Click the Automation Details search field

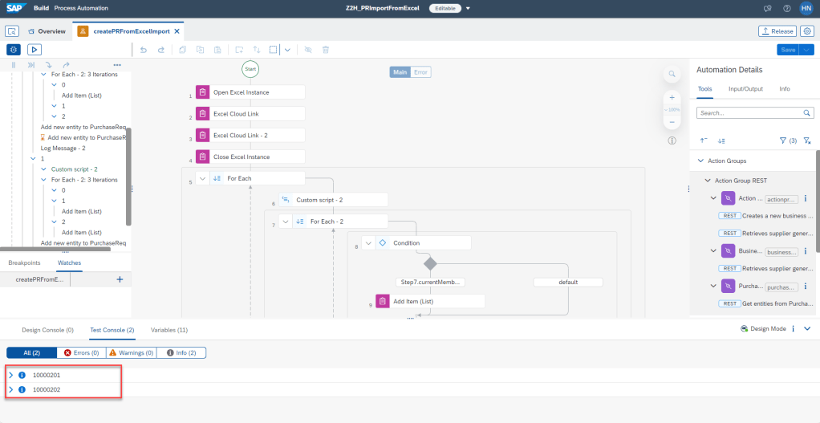click(750, 113)
